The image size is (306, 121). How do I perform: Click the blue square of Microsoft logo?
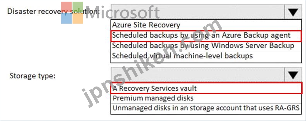tap(66, 18)
